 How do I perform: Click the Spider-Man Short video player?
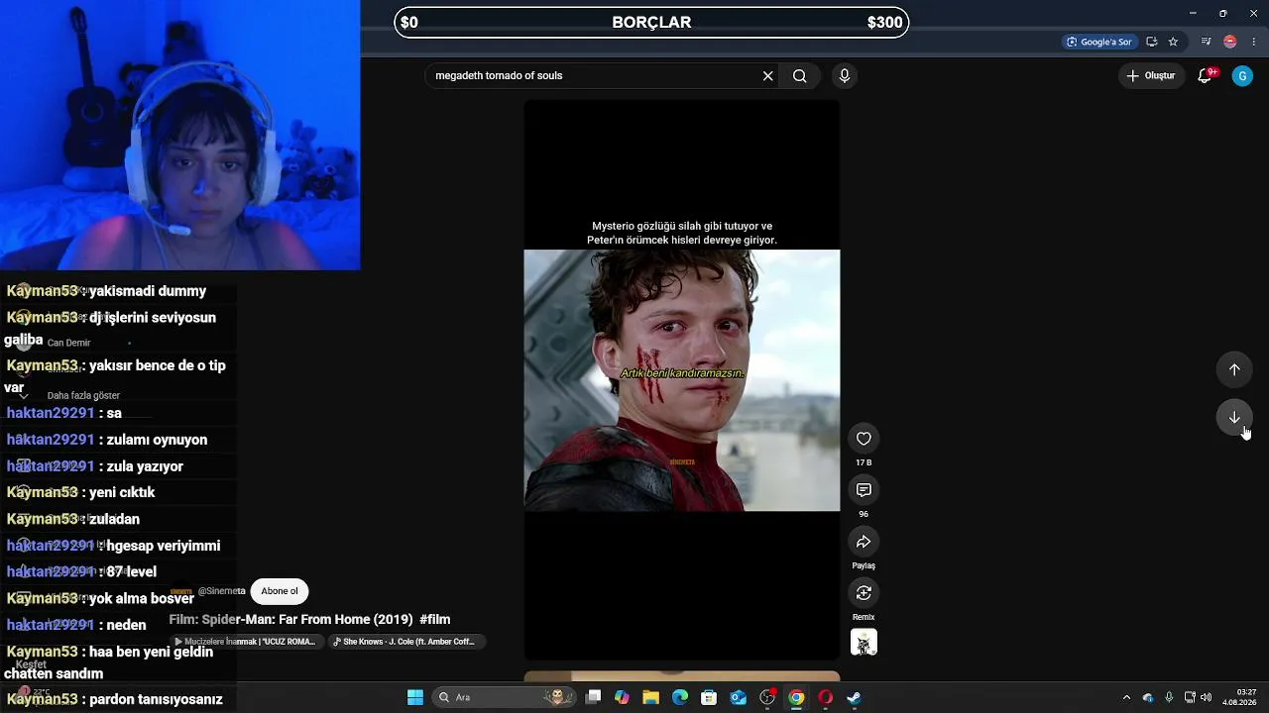click(x=682, y=380)
